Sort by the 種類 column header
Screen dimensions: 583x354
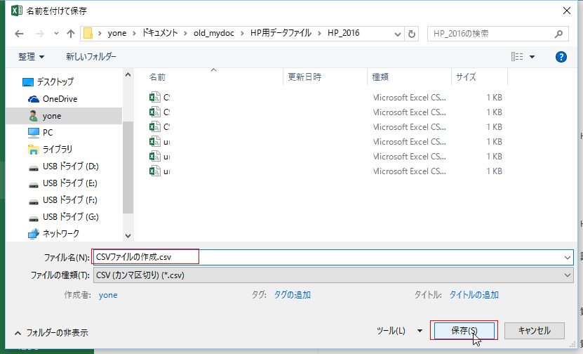(380, 77)
